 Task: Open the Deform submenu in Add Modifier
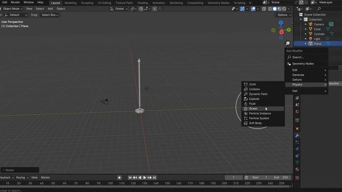click(x=307, y=79)
